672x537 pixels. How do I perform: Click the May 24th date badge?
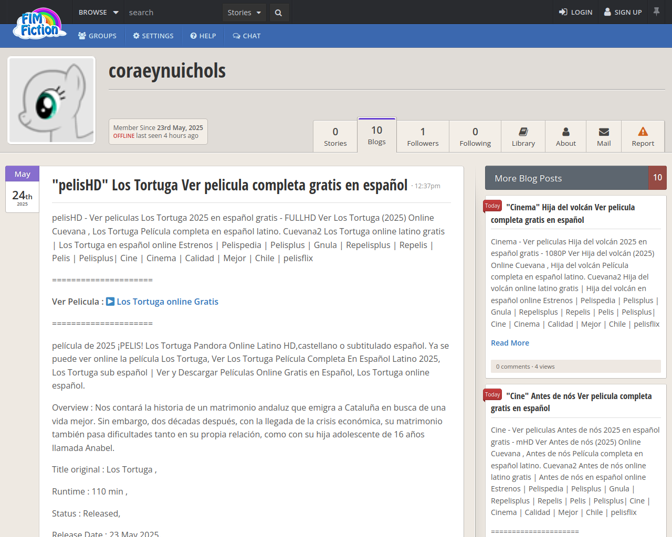tap(22, 189)
